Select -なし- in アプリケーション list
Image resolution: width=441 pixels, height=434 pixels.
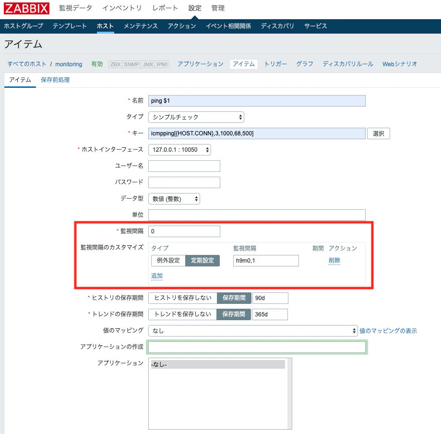tap(218, 364)
